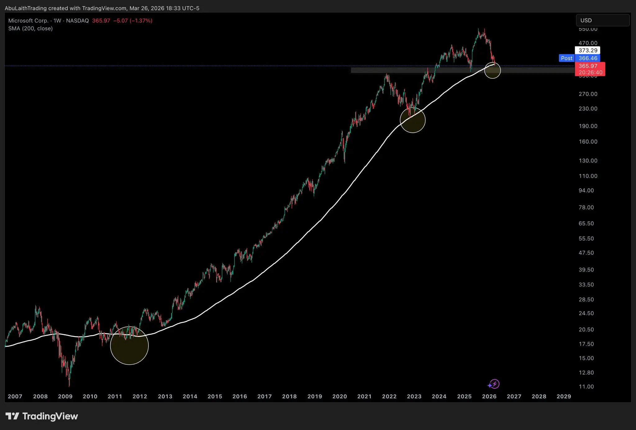This screenshot has width=636, height=430.
Task: Click the blue Post market label
Action: pos(566,58)
